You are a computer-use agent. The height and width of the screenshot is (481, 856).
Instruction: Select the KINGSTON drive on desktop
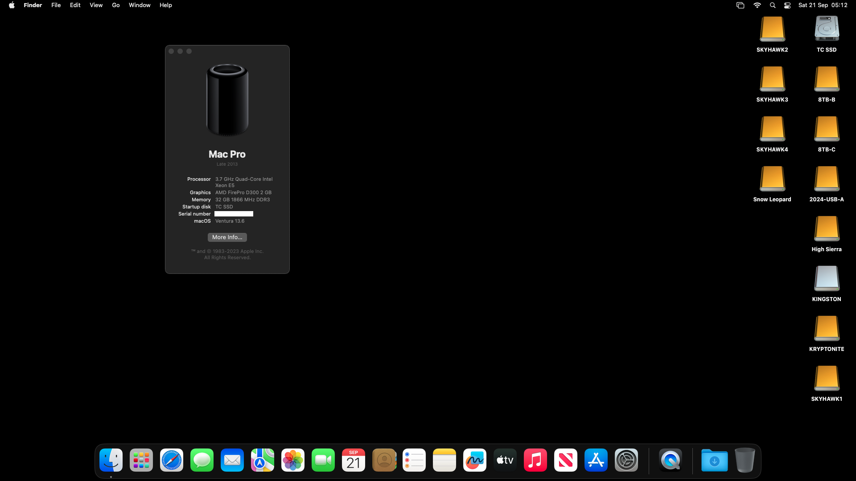coord(827,278)
